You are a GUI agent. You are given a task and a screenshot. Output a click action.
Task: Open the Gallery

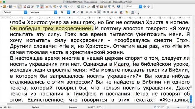pyautogui.click(x=101, y=6)
